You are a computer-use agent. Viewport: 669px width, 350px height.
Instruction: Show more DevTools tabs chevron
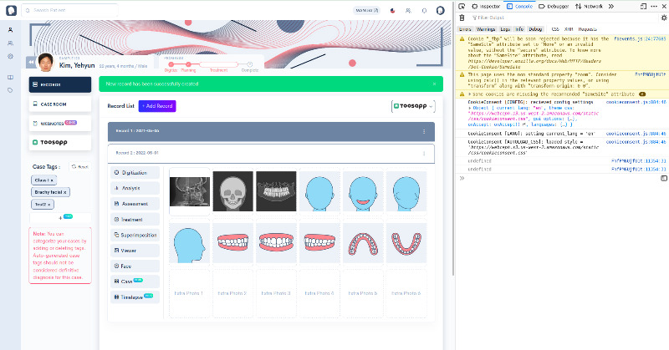[609, 6]
